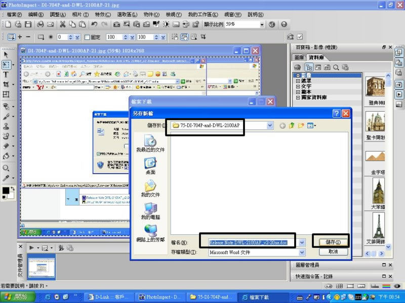Select the 大笨鐘 Big Ben thumbnail
The width and height of the screenshot is (405, 303).
point(378,191)
